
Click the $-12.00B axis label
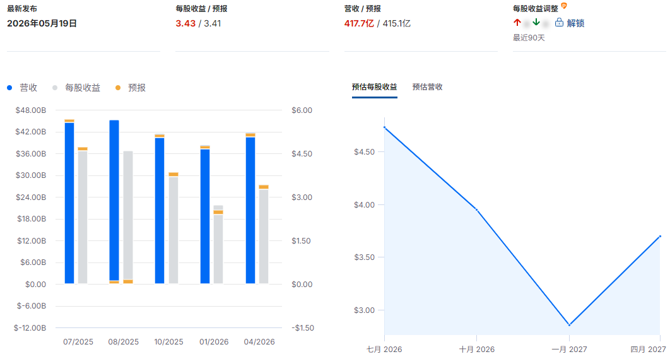click(x=30, y=328)
